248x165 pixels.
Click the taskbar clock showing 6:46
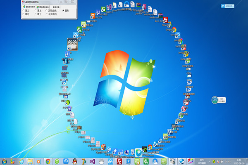point(239,162)
